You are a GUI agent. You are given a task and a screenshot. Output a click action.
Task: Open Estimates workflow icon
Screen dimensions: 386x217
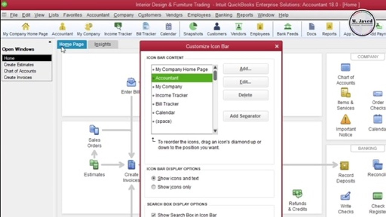[94, 168]
